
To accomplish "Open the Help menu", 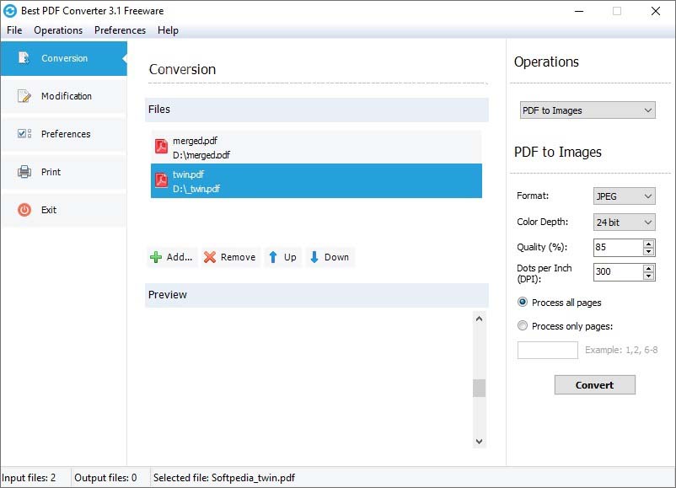I will point(168,30).
